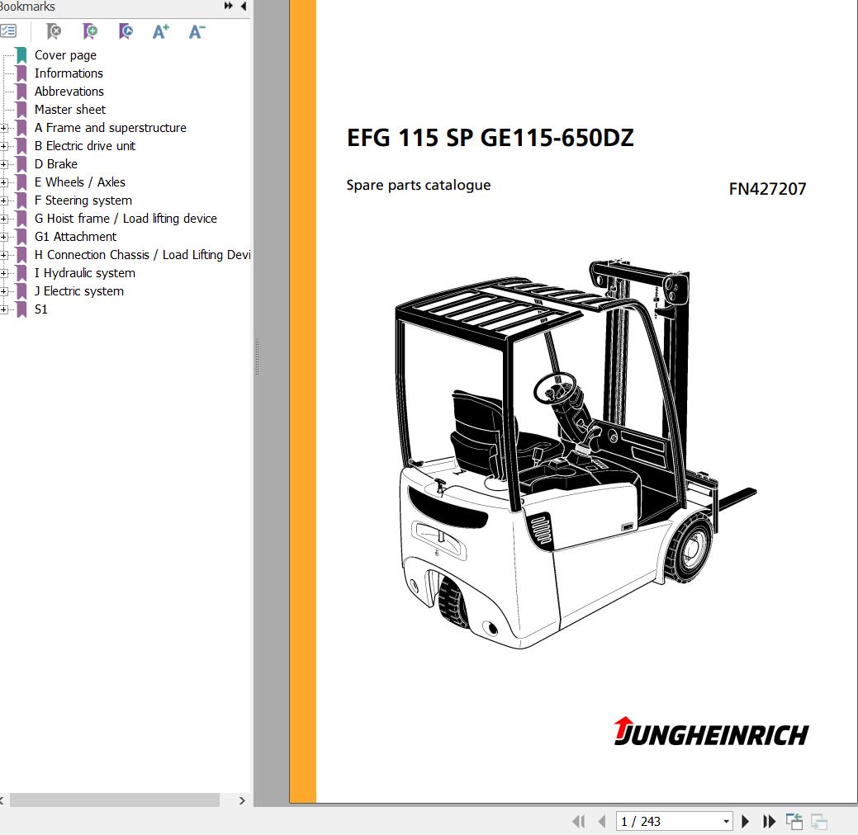858x835 pixels.
Task: Go to the previous page
Action: tap(602, 821)
